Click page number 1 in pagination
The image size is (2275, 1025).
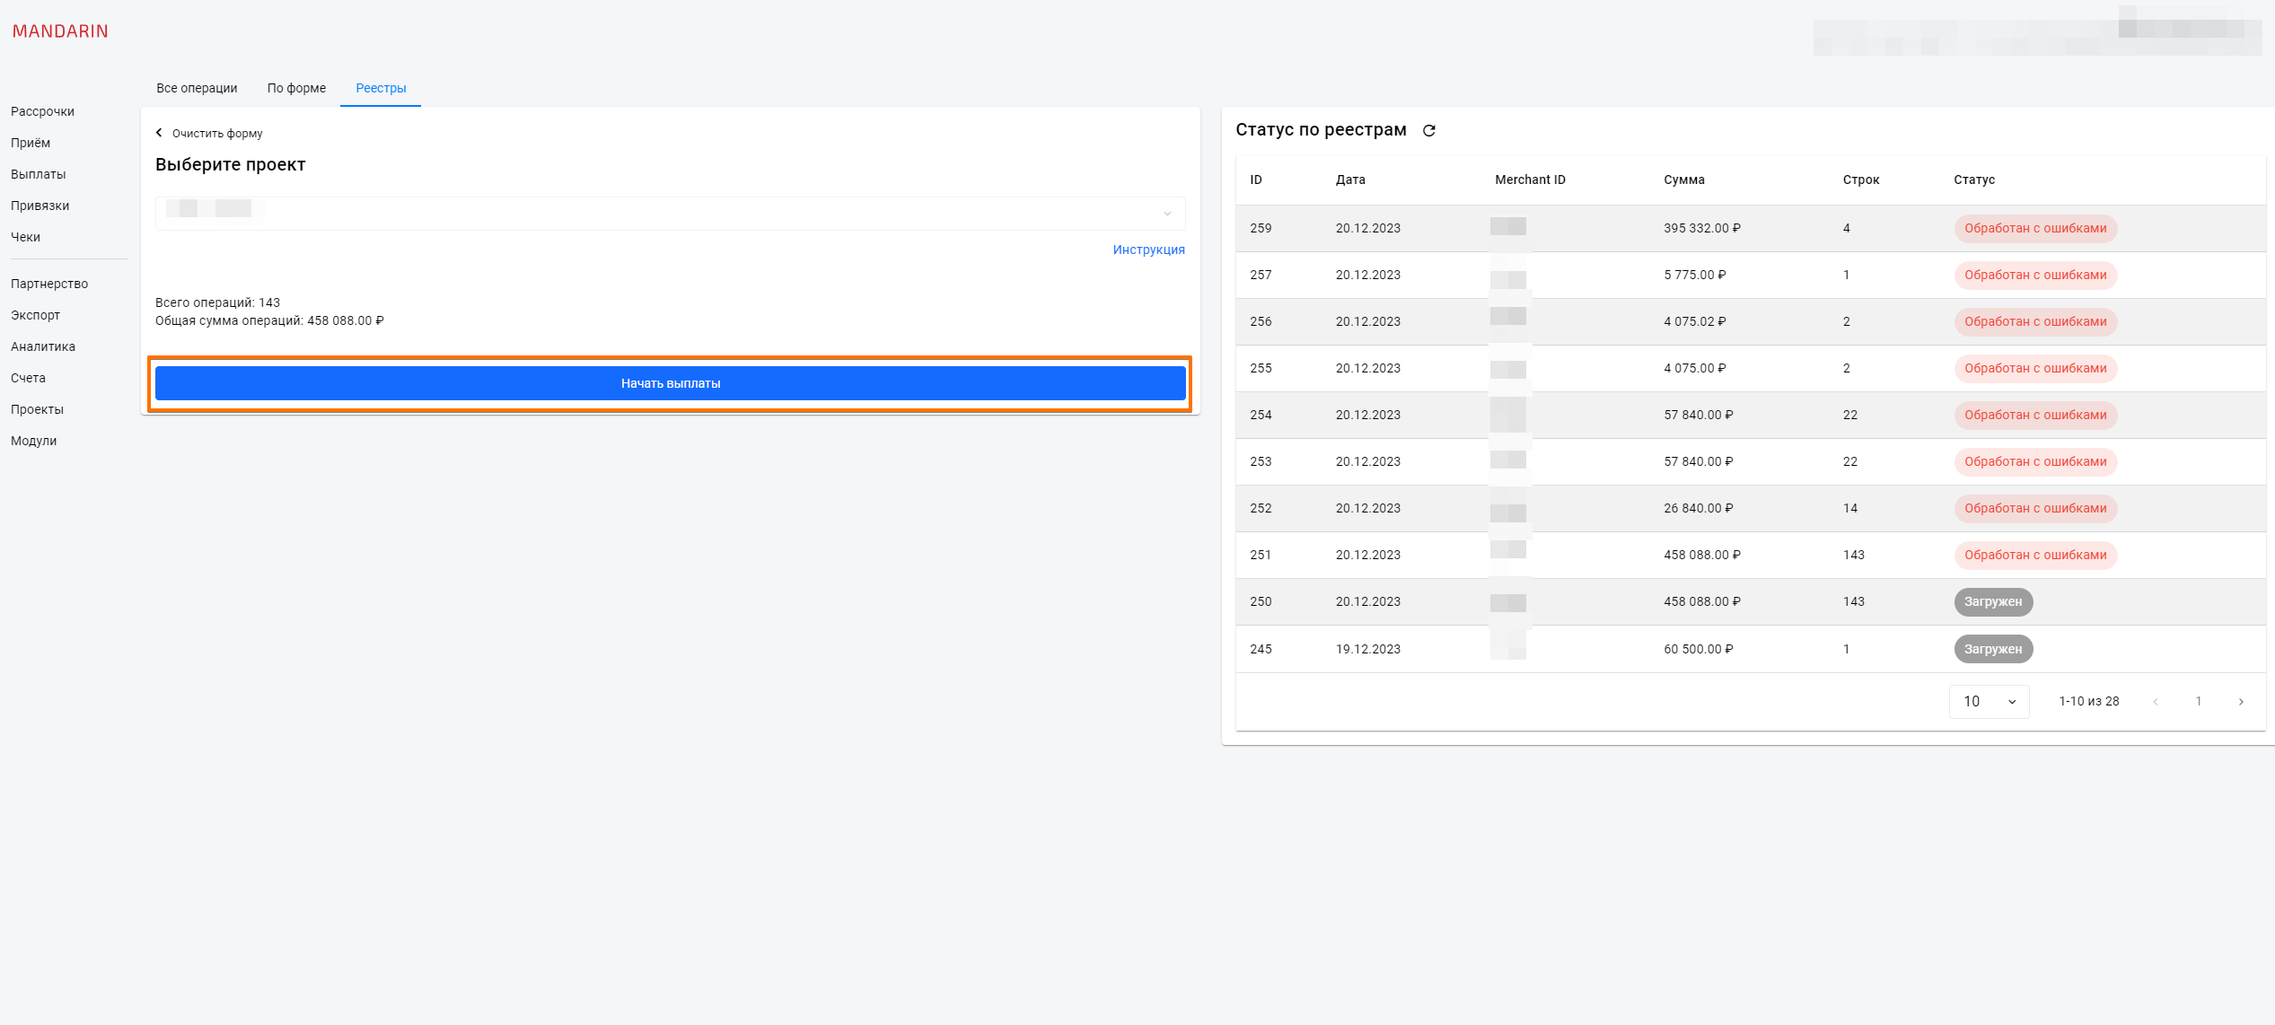pos(2198,702)
